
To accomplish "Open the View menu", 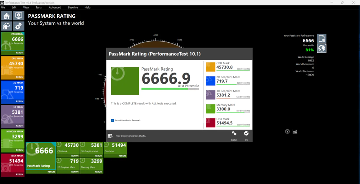I will tap(26, 7).
